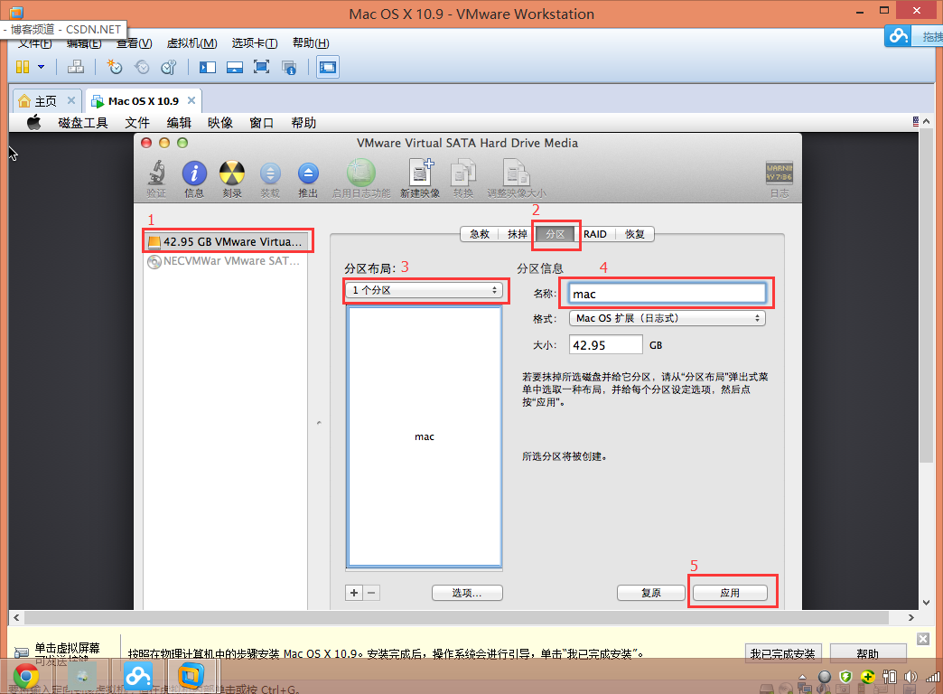The width and height of the screenshot is (943, 694).
Task: Click the vertical scrollbar down arrow
Action: (926, 603)
